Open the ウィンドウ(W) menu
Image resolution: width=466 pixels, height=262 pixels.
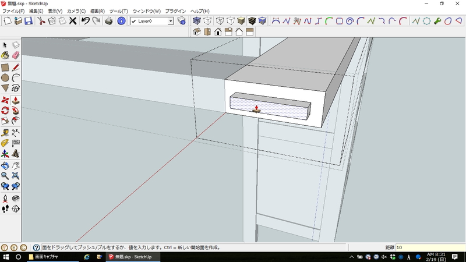(x=146, y=11)
